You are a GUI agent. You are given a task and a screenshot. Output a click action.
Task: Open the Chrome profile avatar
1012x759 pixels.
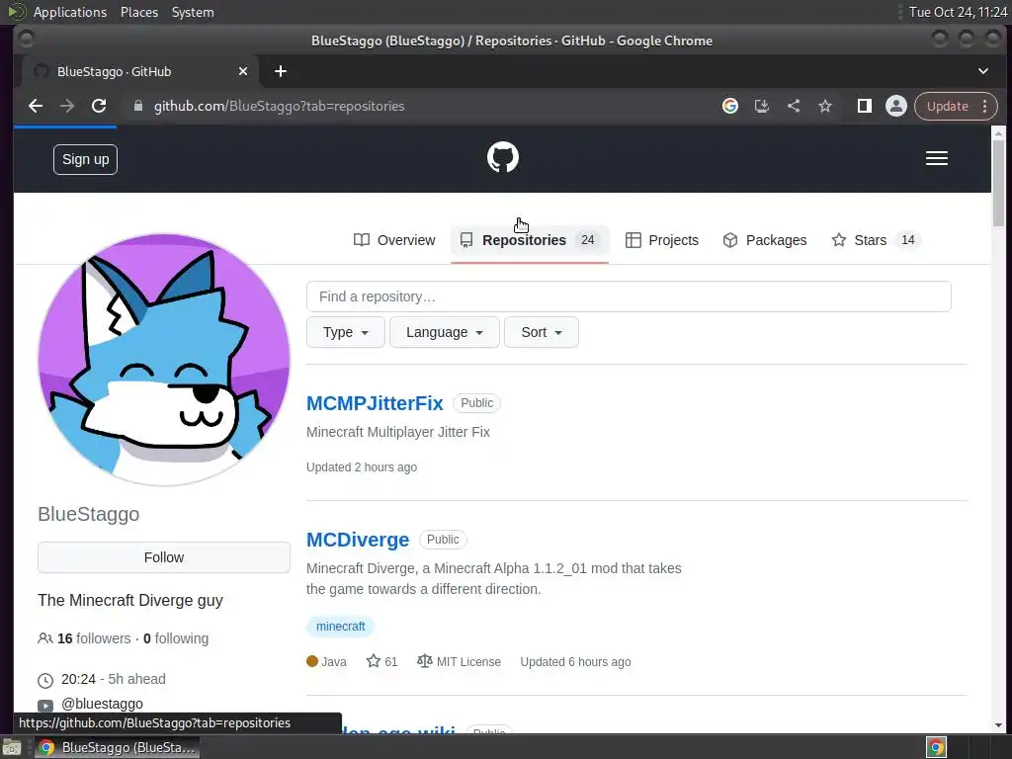coord(895,106)
